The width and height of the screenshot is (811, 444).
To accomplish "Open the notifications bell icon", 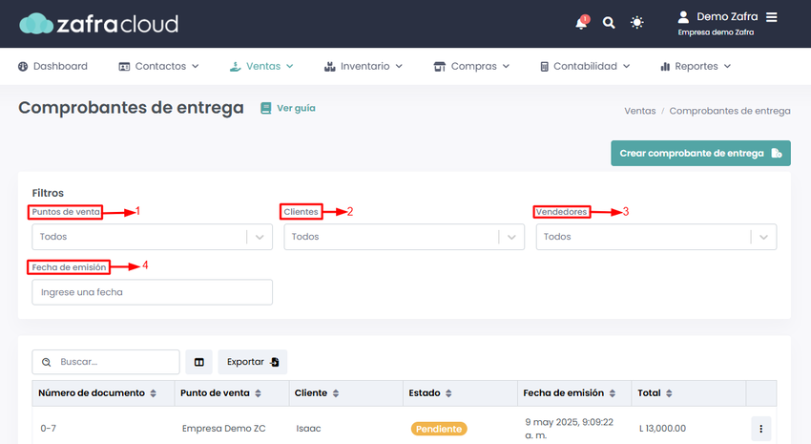I will coord(581,23).
